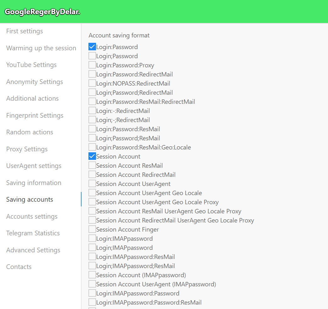328x309 pixels.
Task: Open the Contacts section
Action: click(x=19, y=267)
